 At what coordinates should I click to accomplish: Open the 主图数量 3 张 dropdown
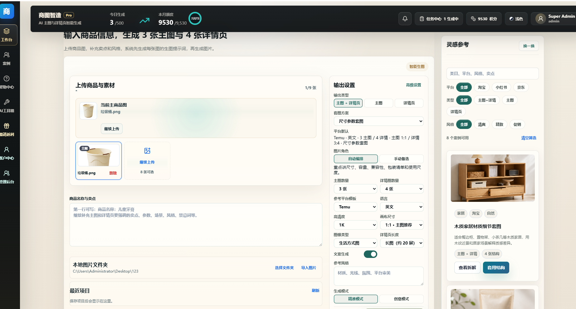coord(355,189)
